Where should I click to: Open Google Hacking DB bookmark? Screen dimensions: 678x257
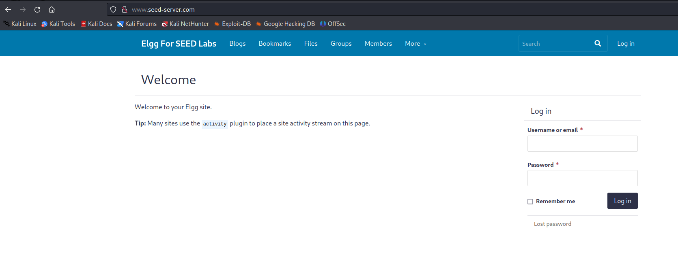(x=285, y=24)
